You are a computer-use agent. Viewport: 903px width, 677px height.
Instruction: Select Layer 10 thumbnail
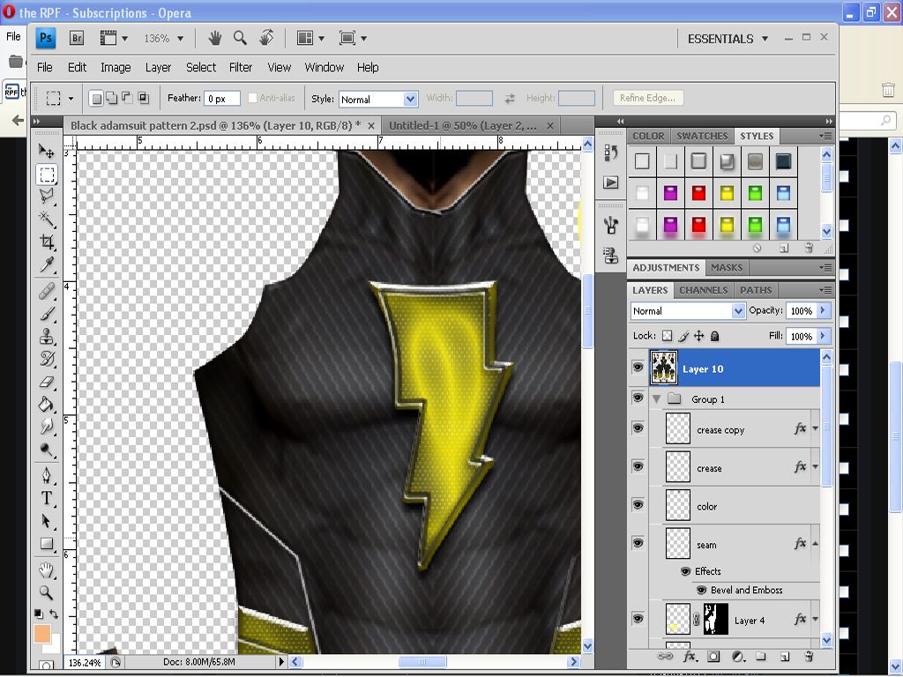coord(663,368)
